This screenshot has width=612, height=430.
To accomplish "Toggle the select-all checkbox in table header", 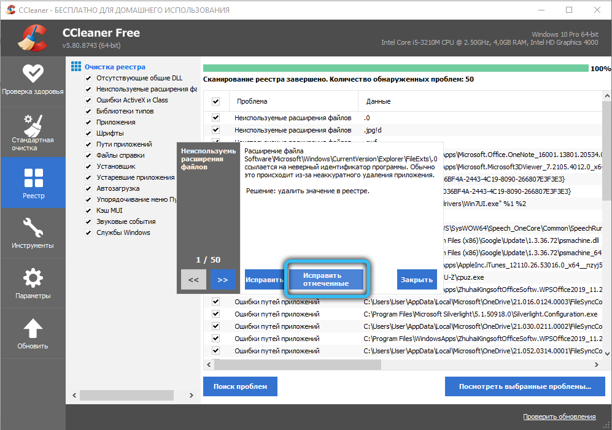I will pos(215,101).
